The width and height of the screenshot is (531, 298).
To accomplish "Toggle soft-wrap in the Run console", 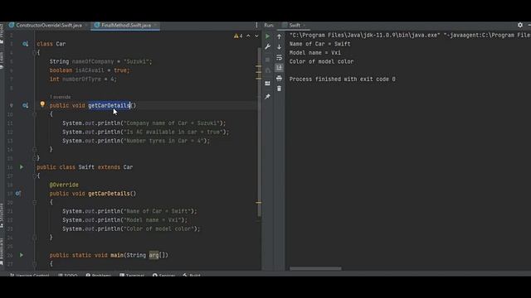I will click(x=279, y=57).
